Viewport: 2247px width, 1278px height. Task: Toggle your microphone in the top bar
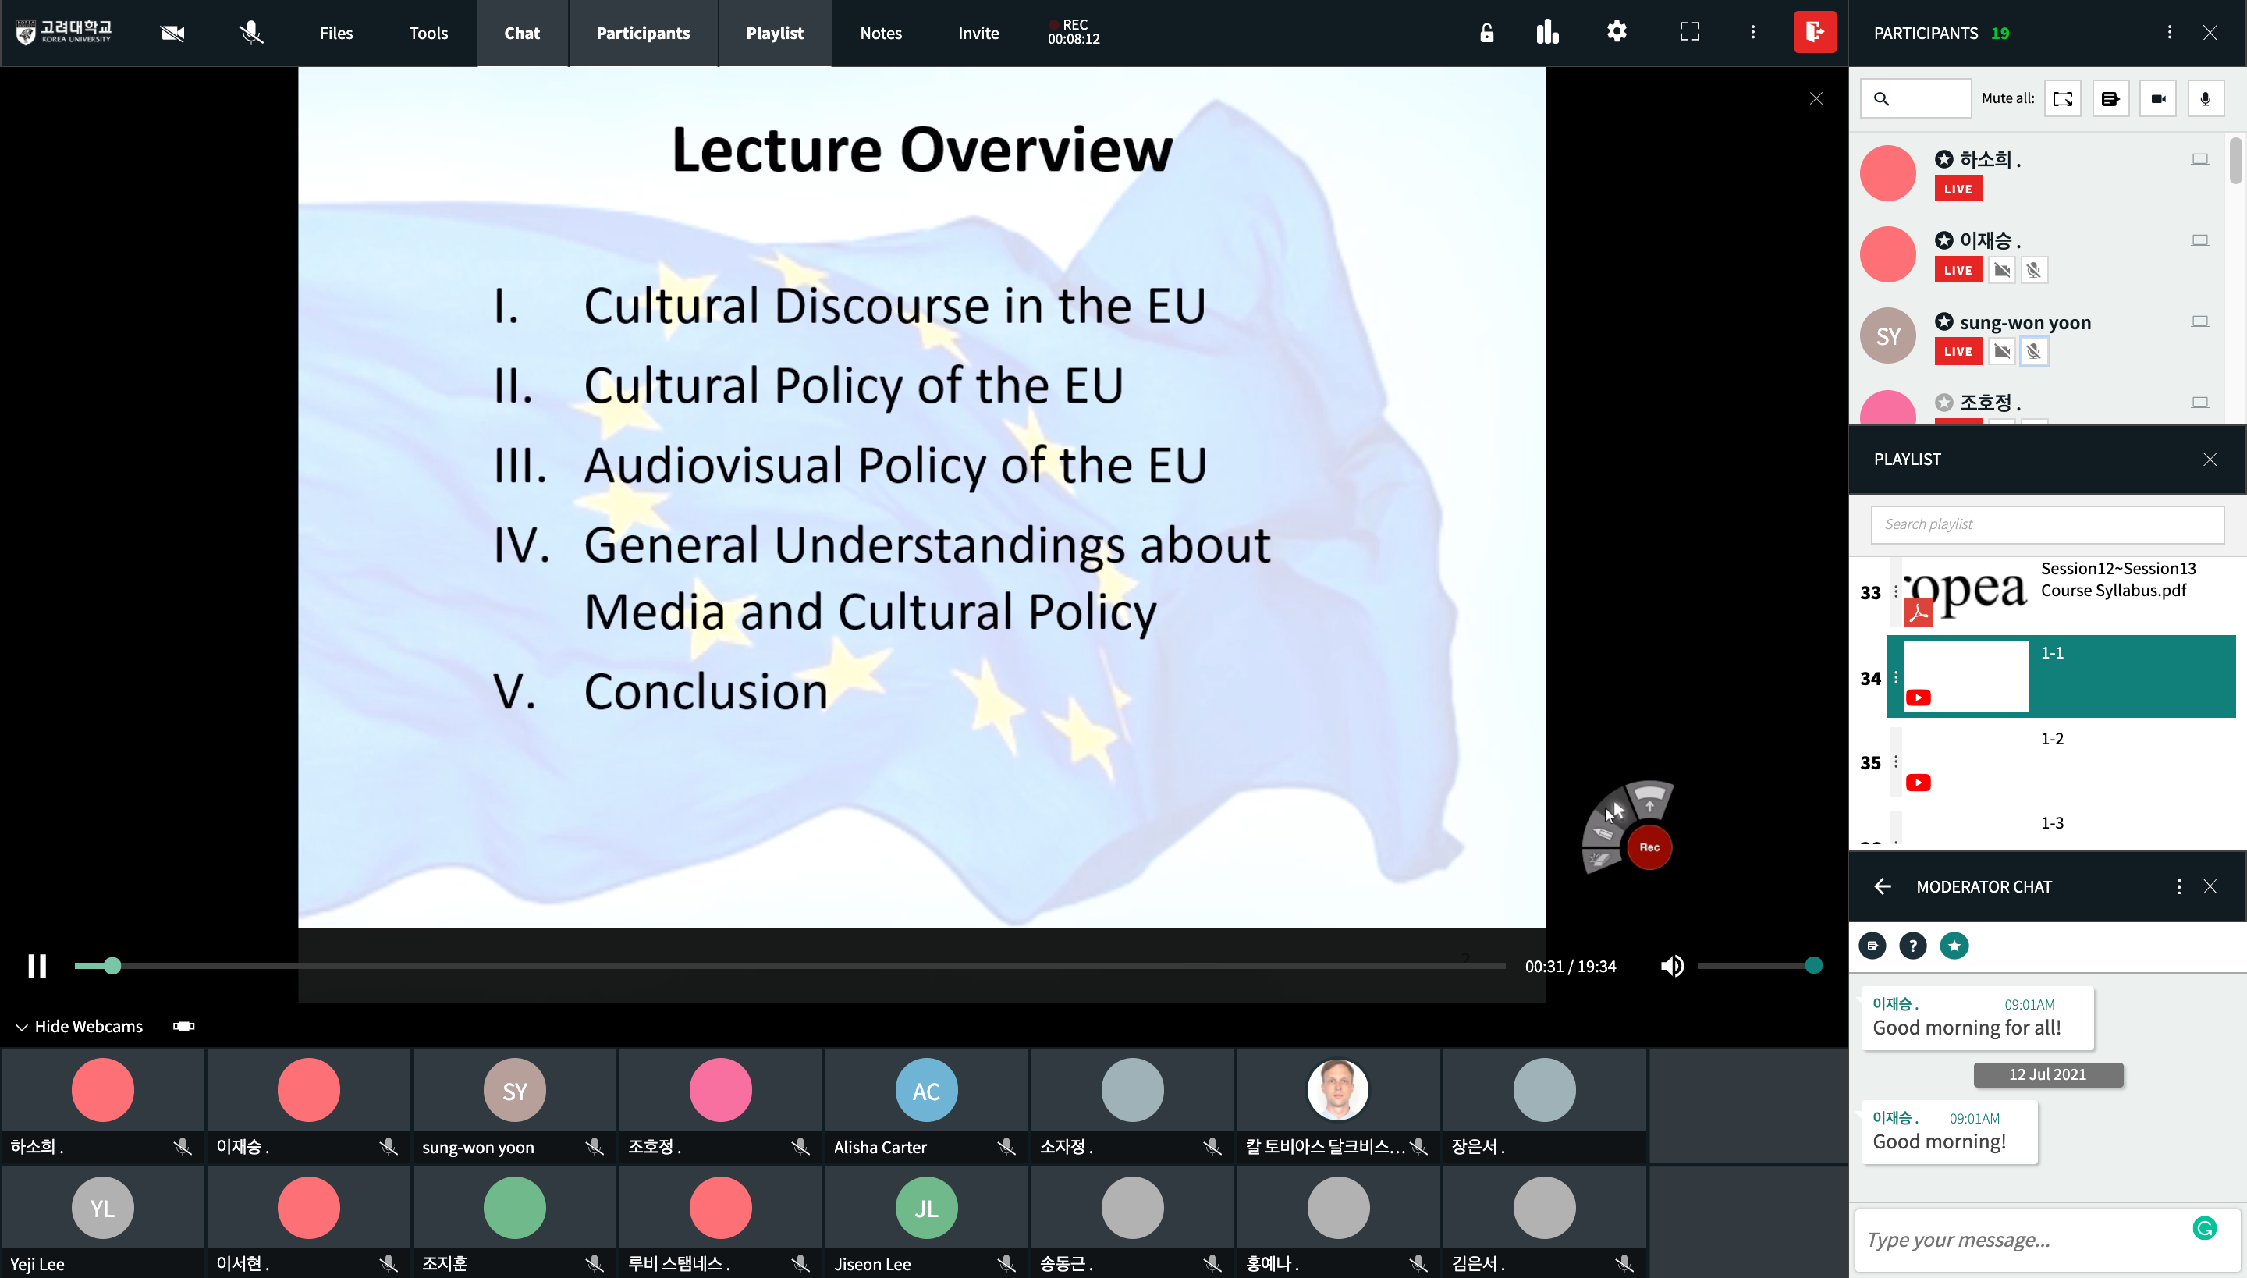point(251,33)
